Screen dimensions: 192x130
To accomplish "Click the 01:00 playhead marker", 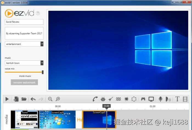I will coord(106,106).
